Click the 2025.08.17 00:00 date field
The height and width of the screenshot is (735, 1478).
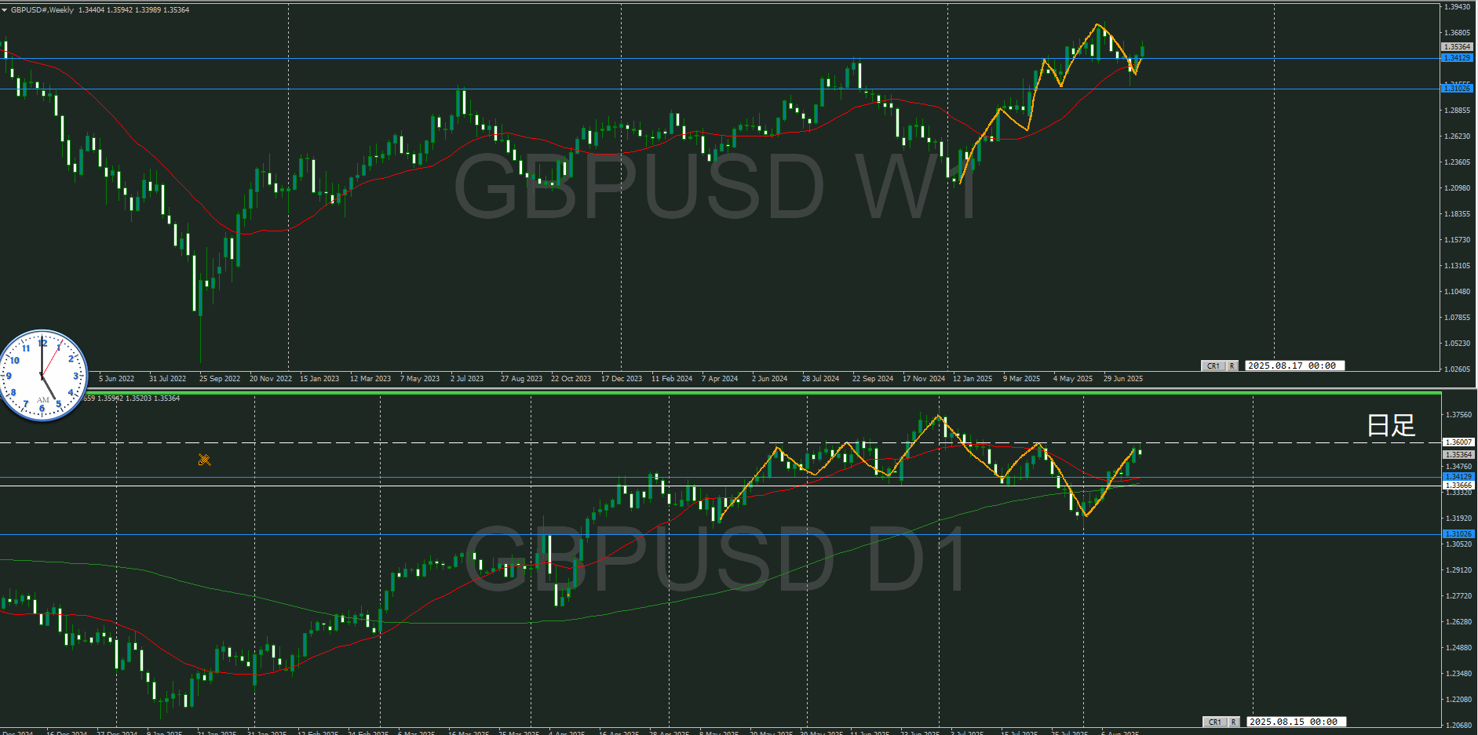point(1294,366)
